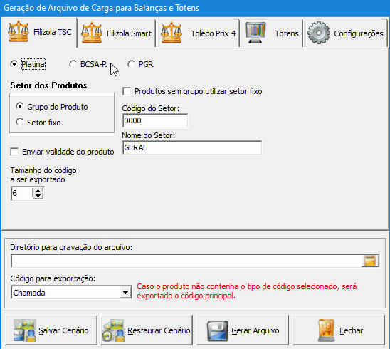The image size is (390, 349).
Task: Decrease the code size spinner value
Action: pos(38,196)
